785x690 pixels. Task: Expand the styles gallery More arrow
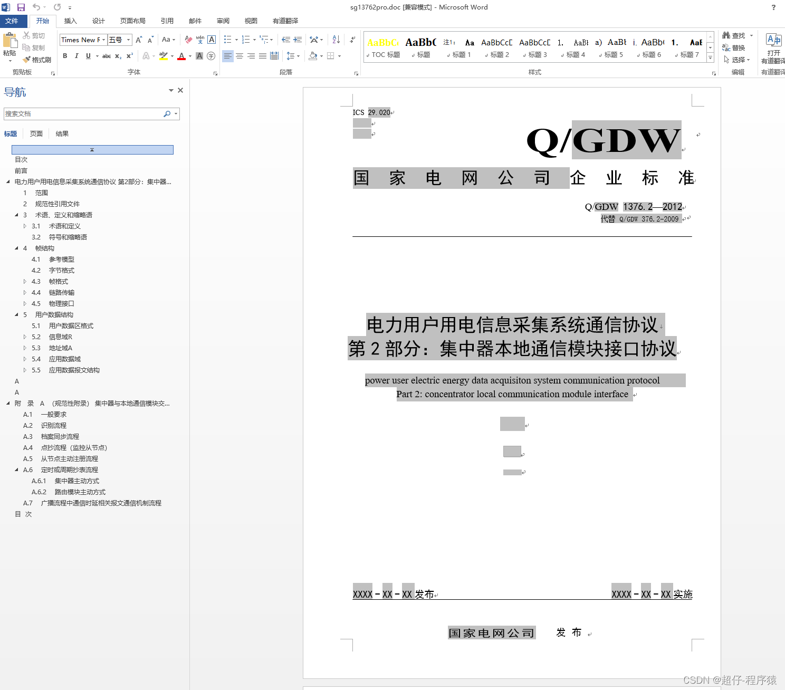tap(711, 59)
